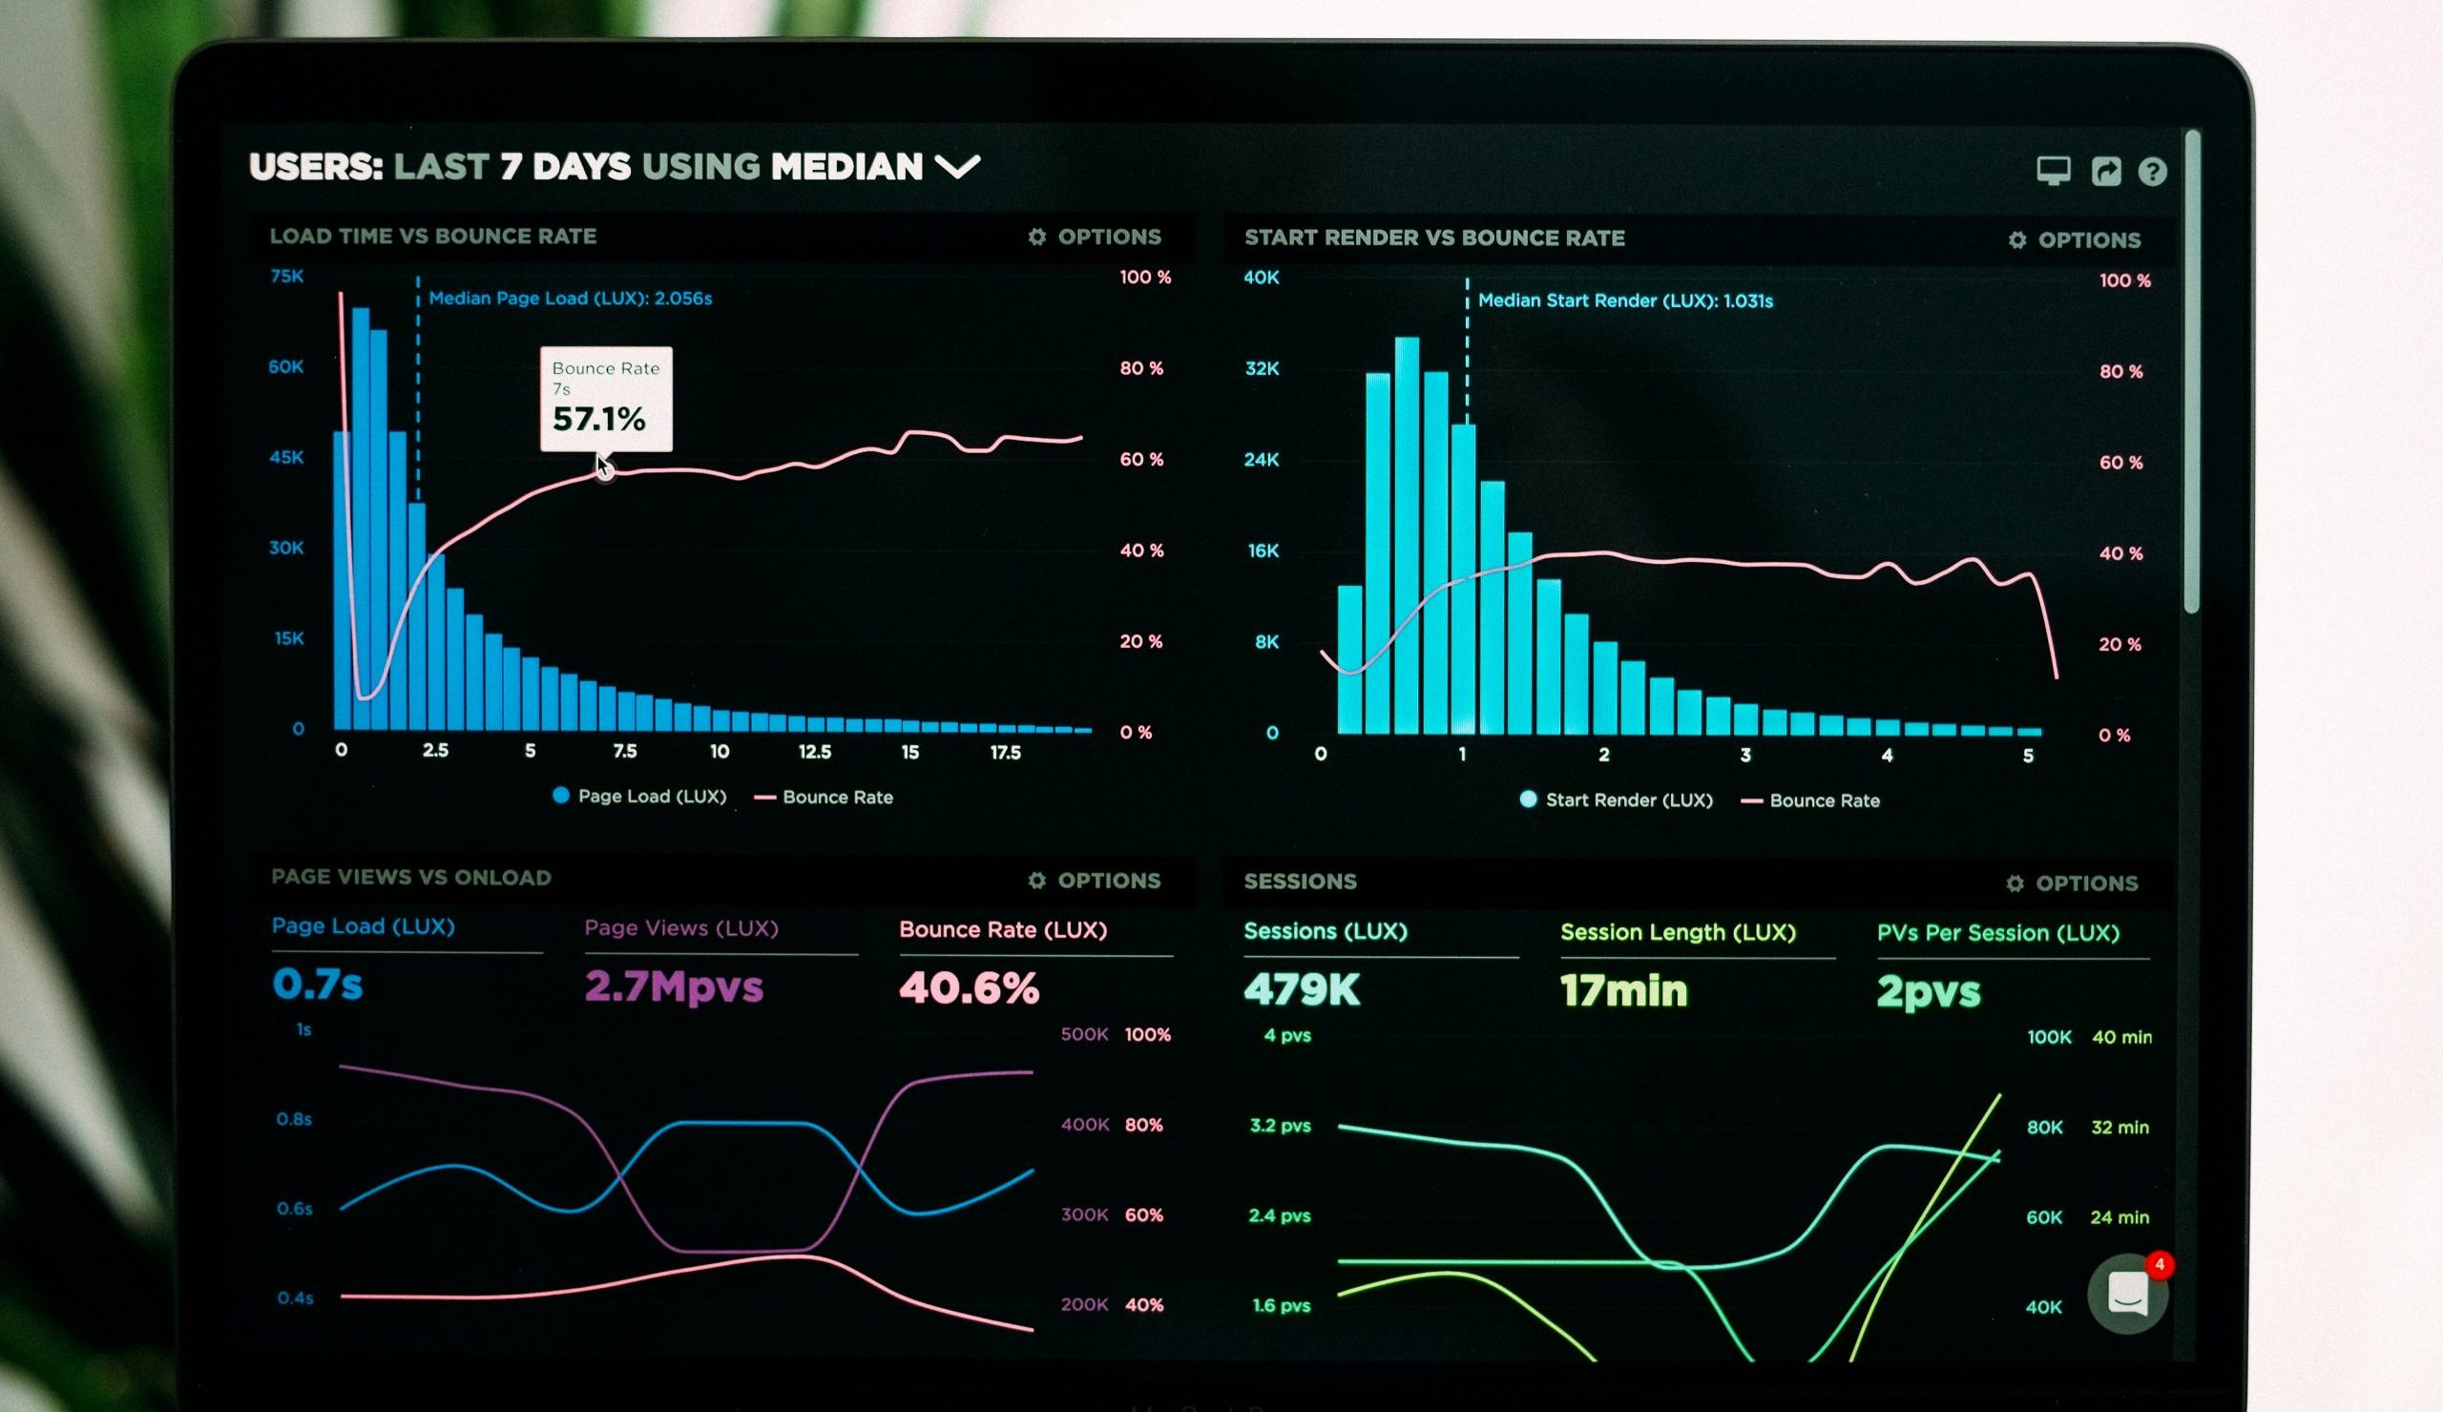Select the Session Length (LUX) metric heading
2443x1412 pixels.
[1677, 932]
